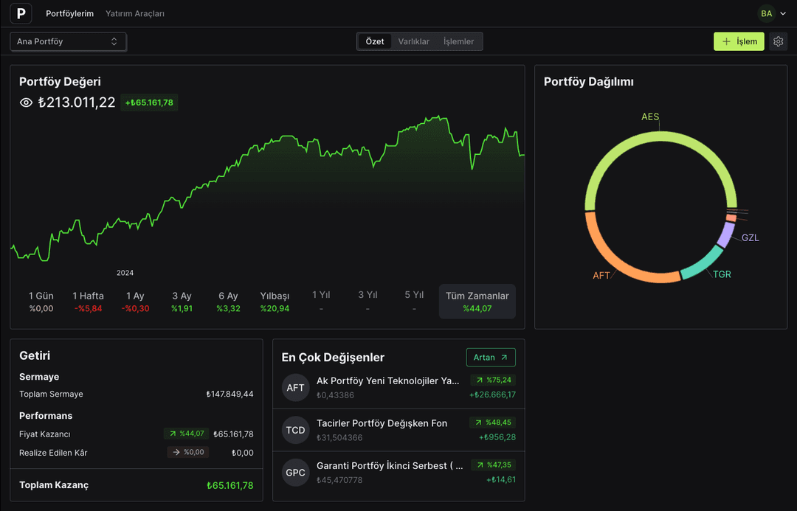Open portfolio settings gear icon
The image size is (797, 511).
779,41
